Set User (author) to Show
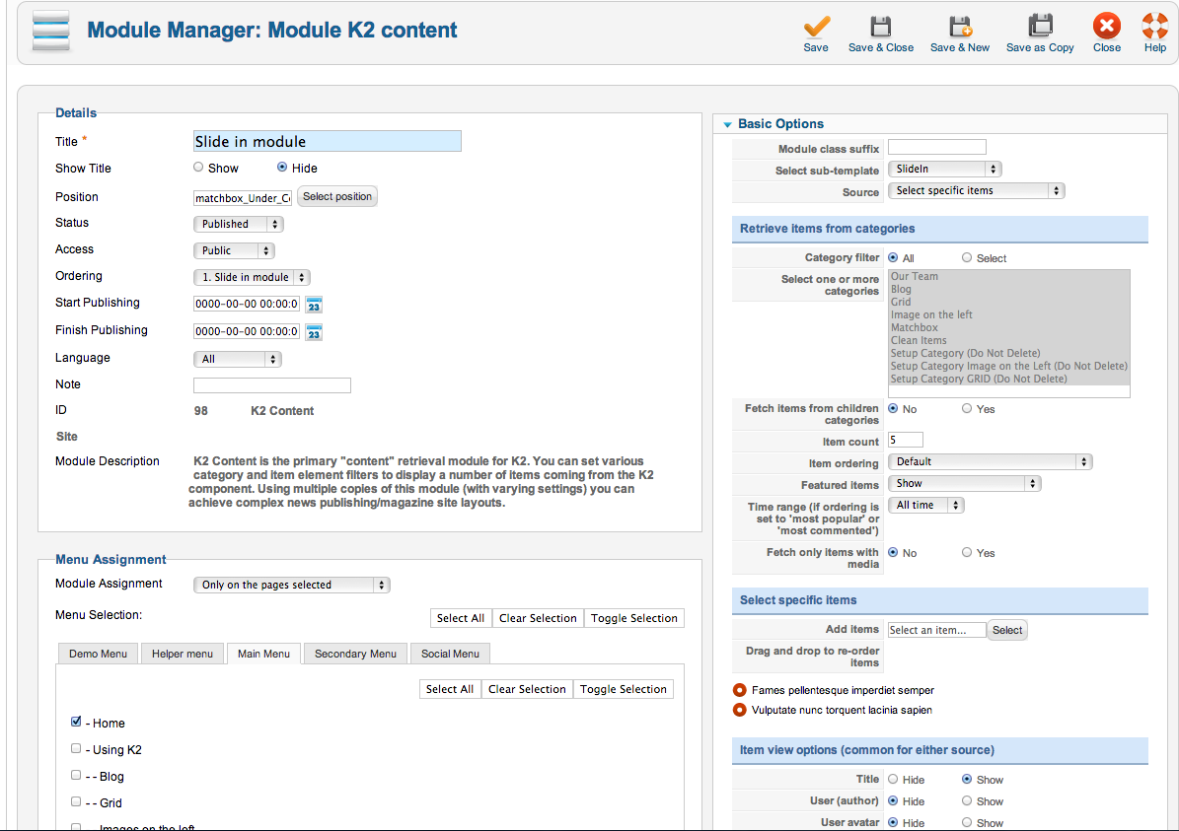The width and height of the screenshot is (1179, 831). [967, 801]
